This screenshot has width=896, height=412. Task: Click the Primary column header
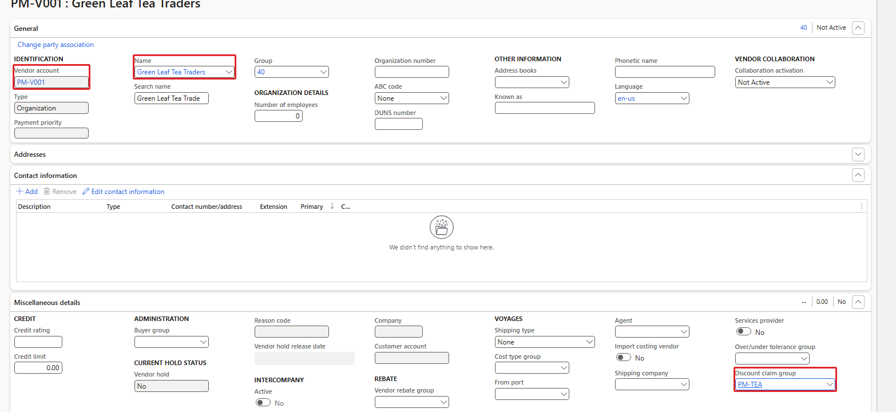point(312,207)
